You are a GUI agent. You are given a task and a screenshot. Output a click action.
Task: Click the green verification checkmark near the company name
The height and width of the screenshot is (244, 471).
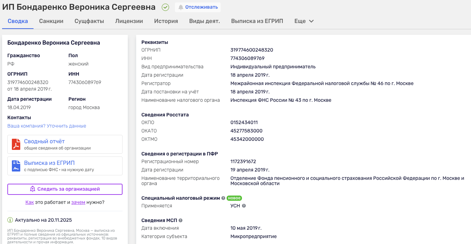(165, 7)
